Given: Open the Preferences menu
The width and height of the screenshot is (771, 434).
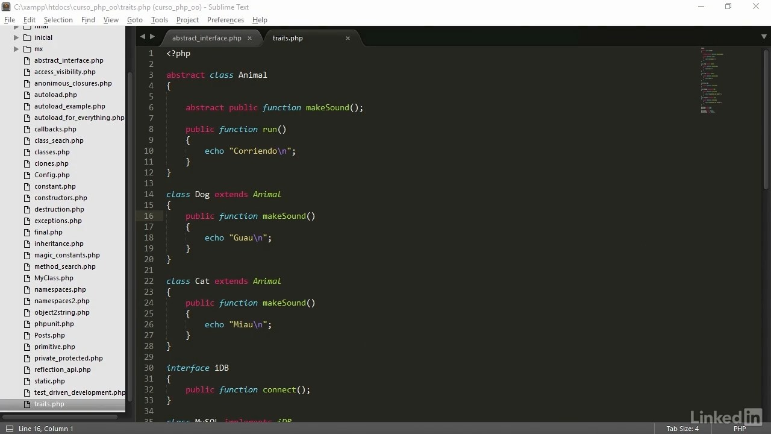Looking at the screenshot, I should (x=225, y=20).
